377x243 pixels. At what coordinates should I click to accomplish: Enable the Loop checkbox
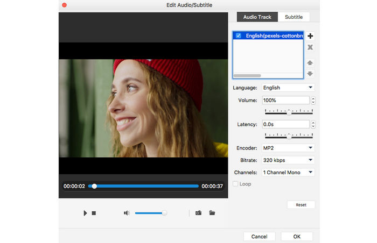tap(235, 184)
